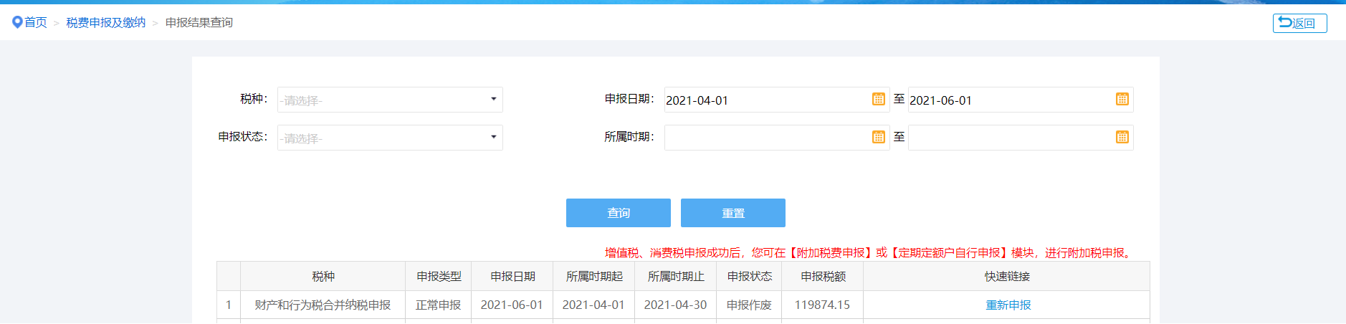Click the 税种 column header
Screen dimensions: 1346x324
pyautogui.click(x=323, y=276)
